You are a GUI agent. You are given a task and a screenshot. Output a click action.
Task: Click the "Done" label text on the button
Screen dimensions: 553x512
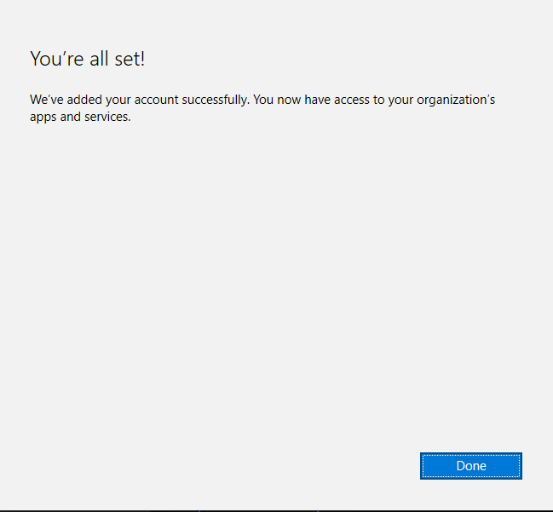click(x=470, y=466)
